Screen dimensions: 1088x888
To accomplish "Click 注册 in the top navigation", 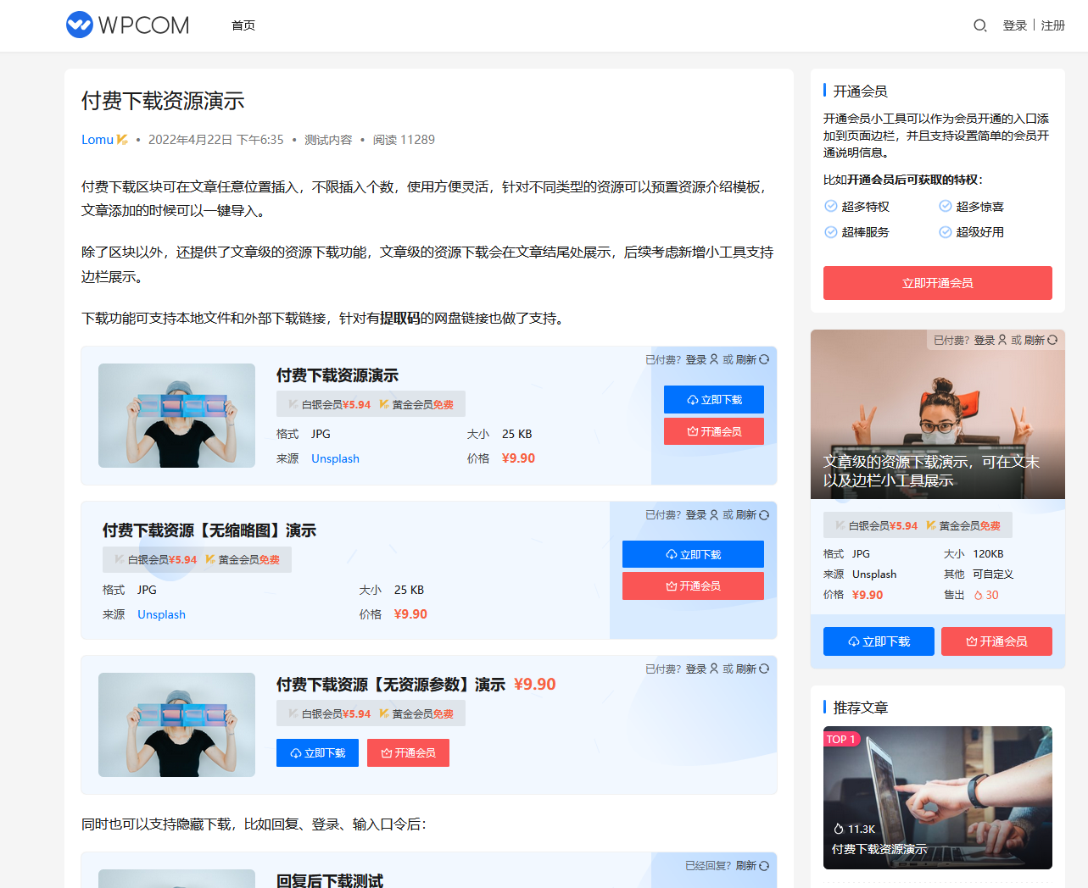I will [x=1052, y=25].
